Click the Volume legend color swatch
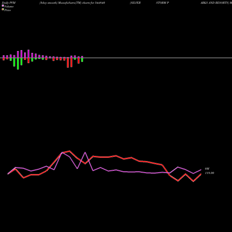Image resolution: width=232 pixels, height=232 pixels. tap(3, 6)
